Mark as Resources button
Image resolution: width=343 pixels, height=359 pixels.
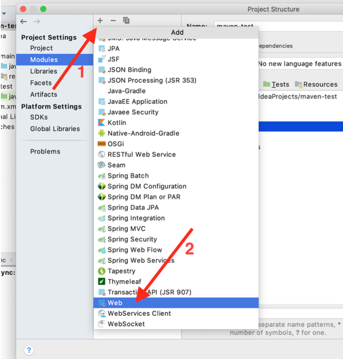316,84
